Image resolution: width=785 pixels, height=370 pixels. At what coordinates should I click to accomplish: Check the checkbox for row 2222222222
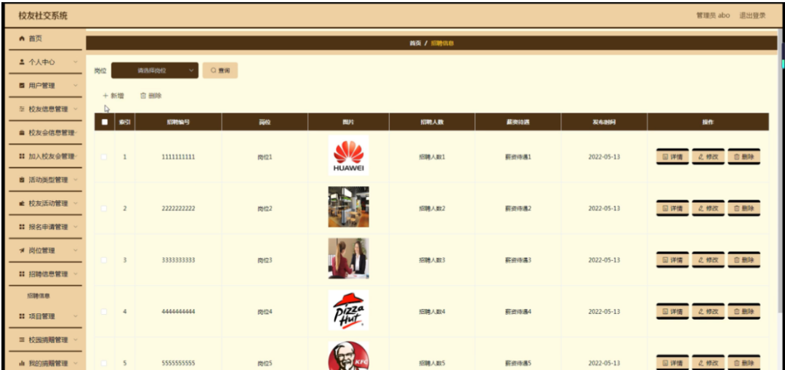tap(104, 209)
